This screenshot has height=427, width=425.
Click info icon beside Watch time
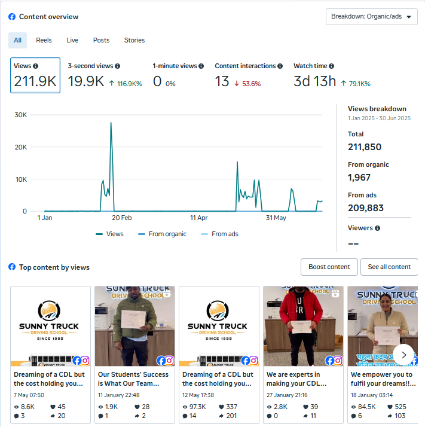pos(331,66)
